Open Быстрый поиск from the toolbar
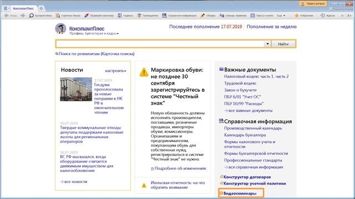 (x=40, y=15)
